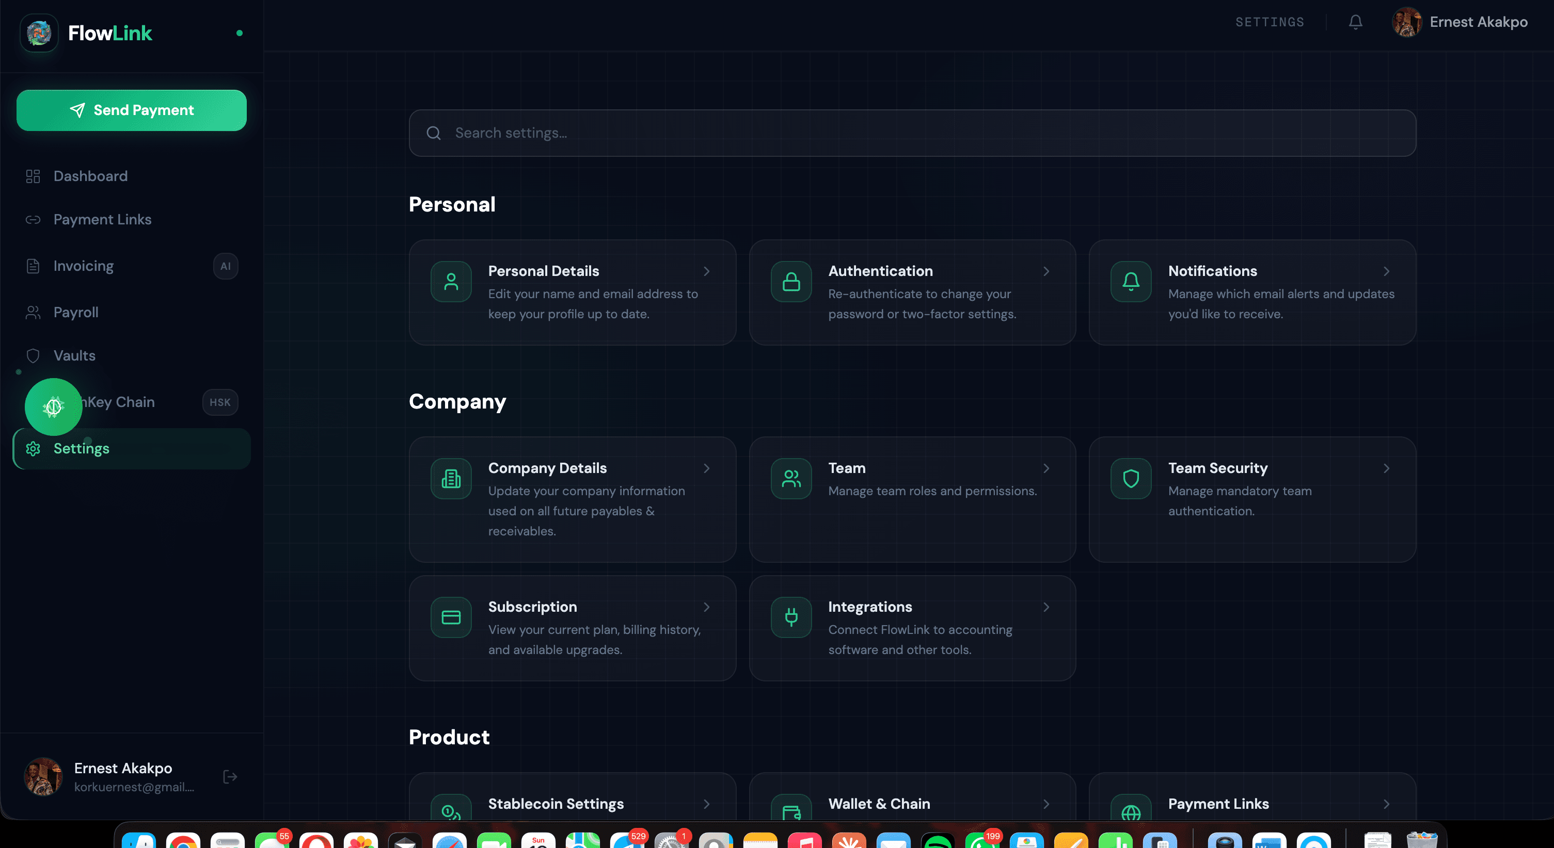This screenshot has height=848, width=1554.
Task: Click the Personal Details person icon
Action: pos(451,282)
